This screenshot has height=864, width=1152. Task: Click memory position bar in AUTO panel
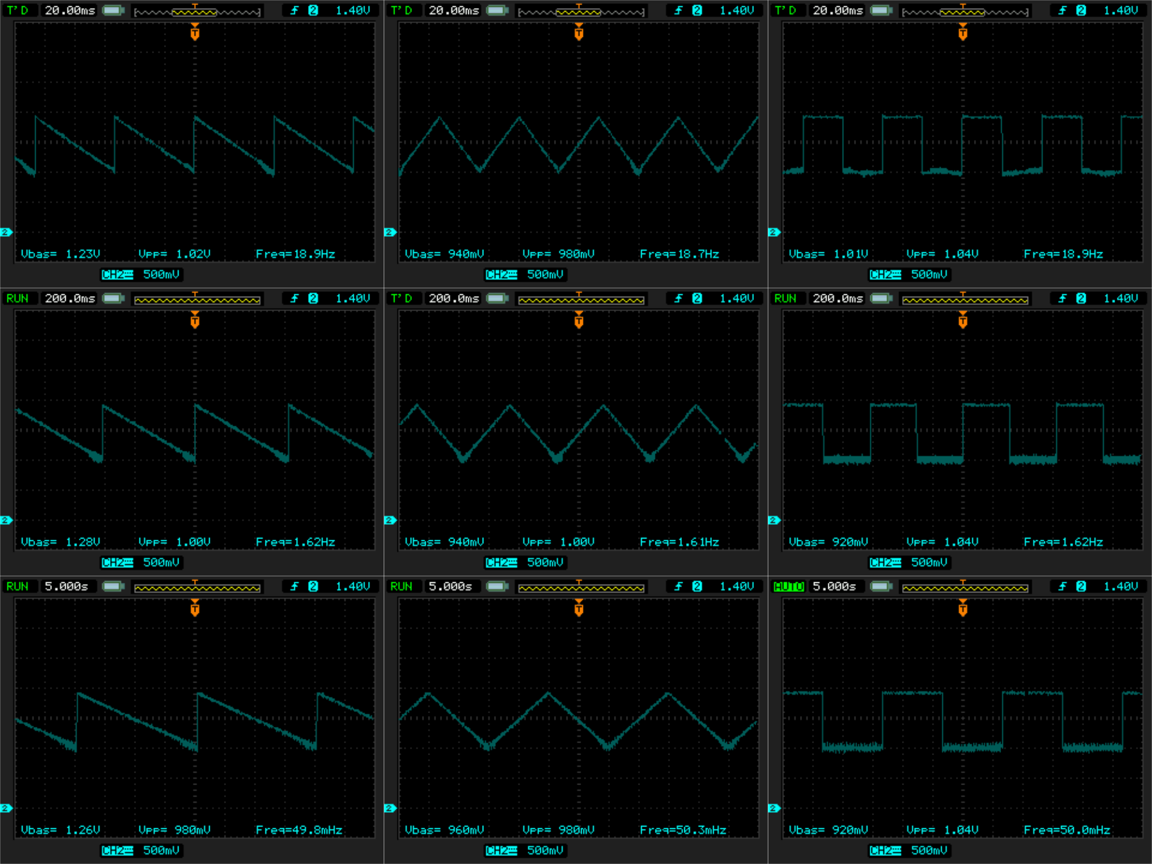pos(965,587)
